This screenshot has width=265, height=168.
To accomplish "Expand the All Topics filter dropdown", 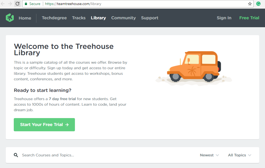I will coord(240,155).
